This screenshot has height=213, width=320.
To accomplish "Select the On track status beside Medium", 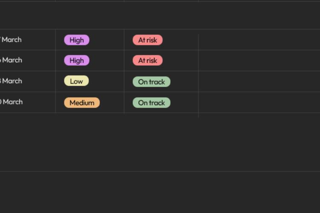I will [151, 103].
